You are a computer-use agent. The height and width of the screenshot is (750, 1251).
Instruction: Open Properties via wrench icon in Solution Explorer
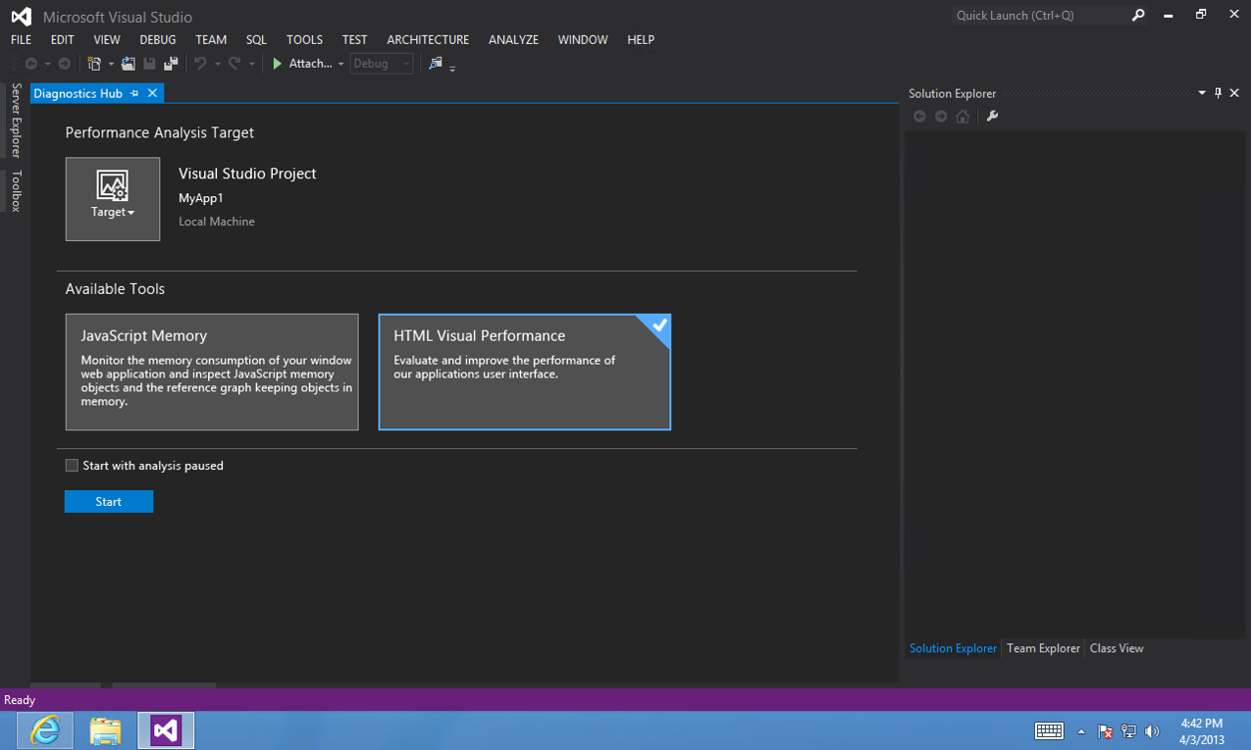tap(992, 117)
